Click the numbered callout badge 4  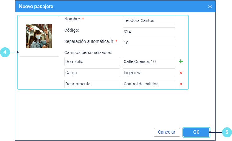click(5, 52)
